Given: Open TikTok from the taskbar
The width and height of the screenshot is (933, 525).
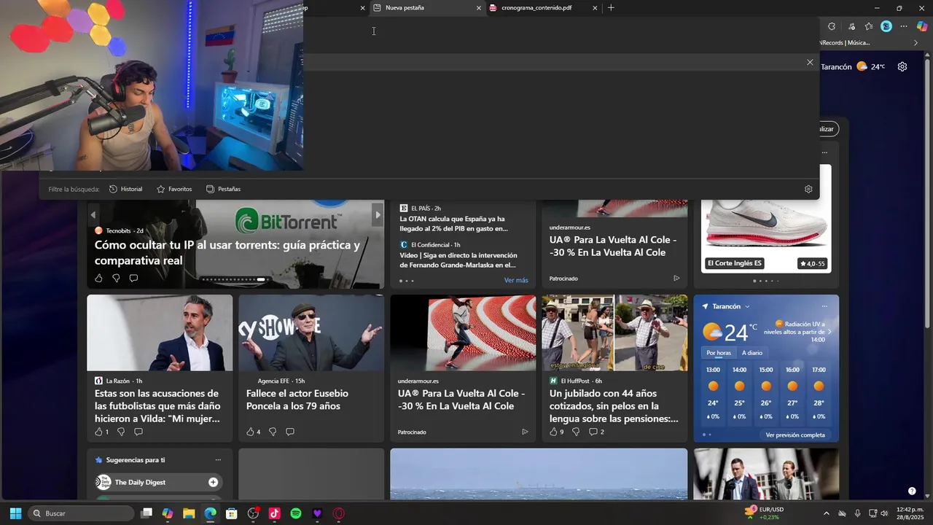Looking at the screenshot, I should pyautogui.click(x=275, y=513).
